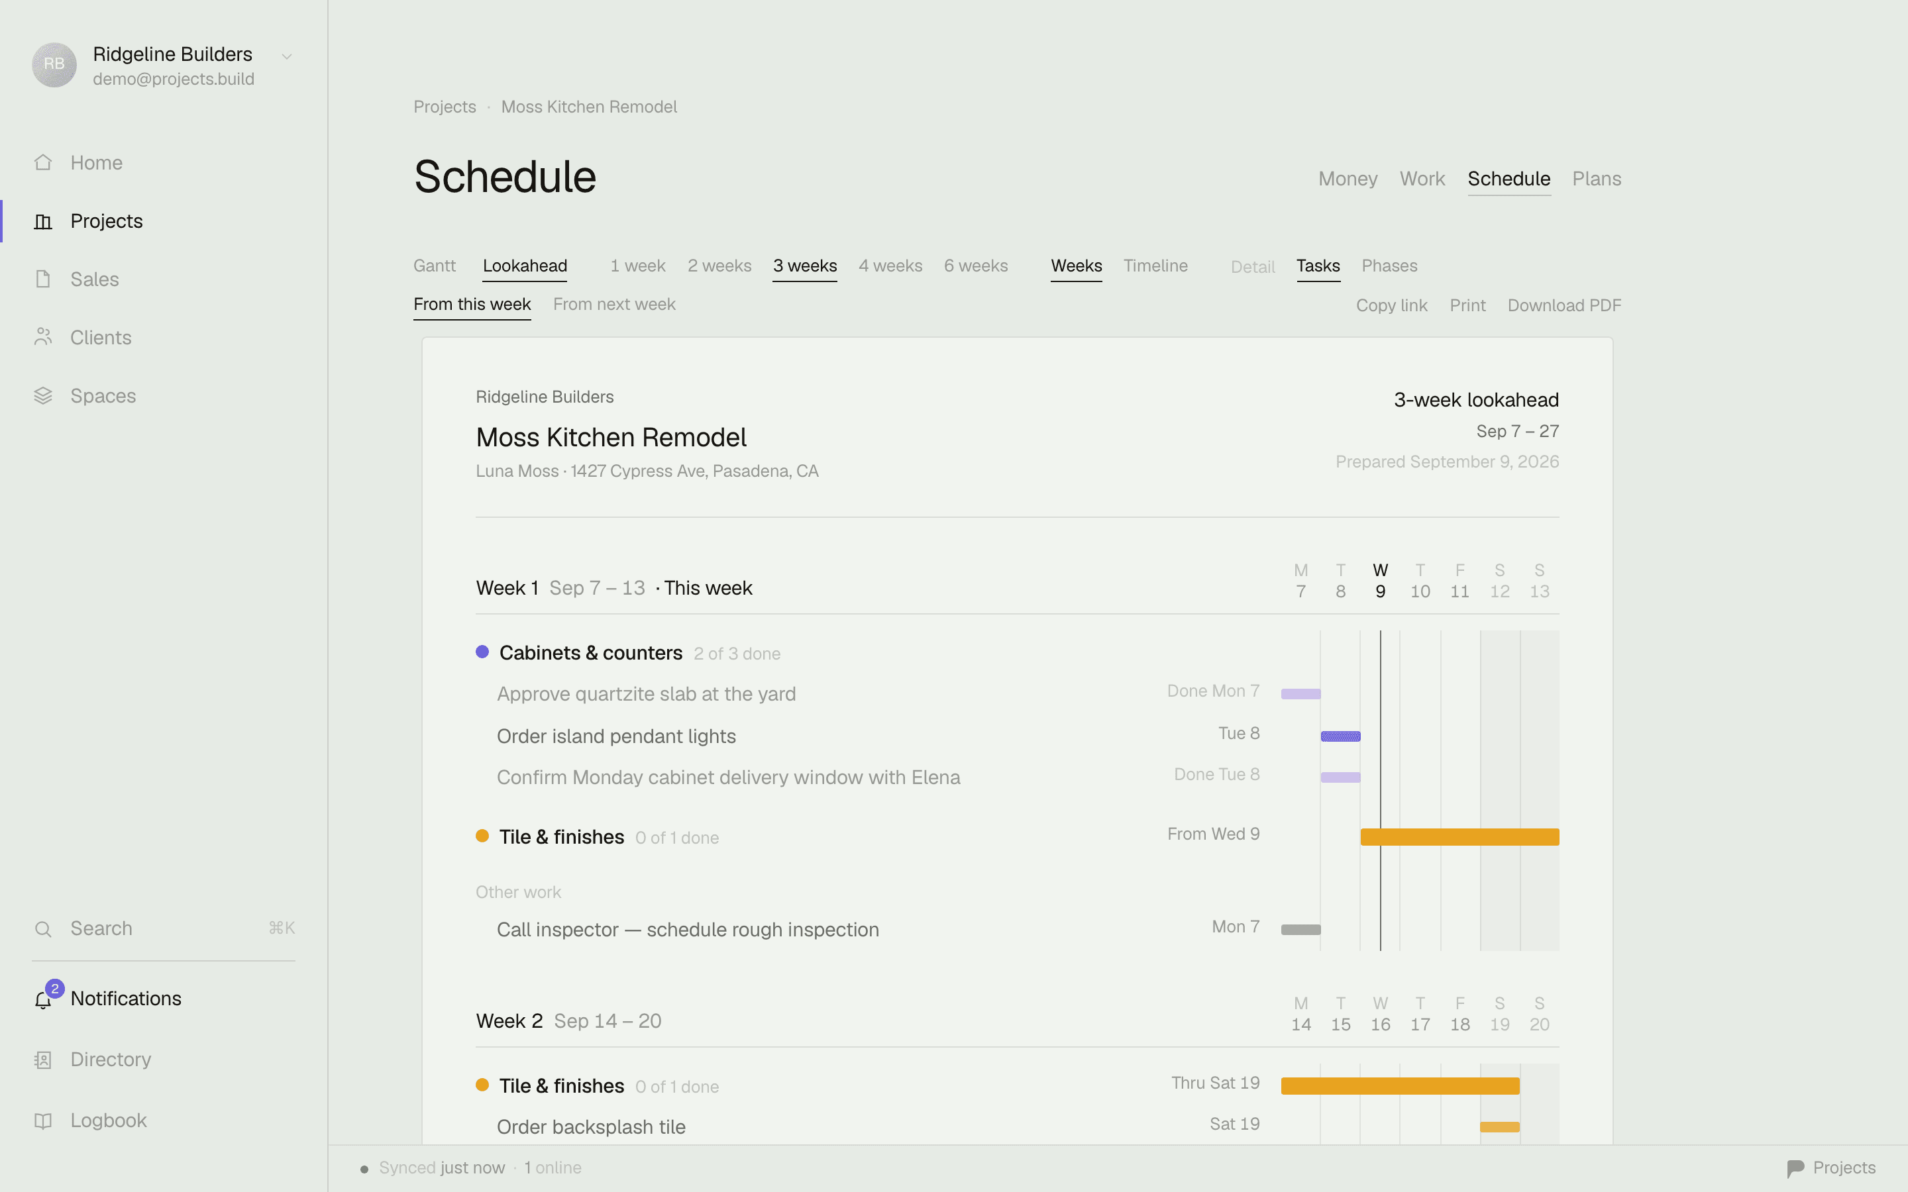1908x1192 pixels.
Task: Open the Projects breadcrumb link
Action: tap(445, 107)
